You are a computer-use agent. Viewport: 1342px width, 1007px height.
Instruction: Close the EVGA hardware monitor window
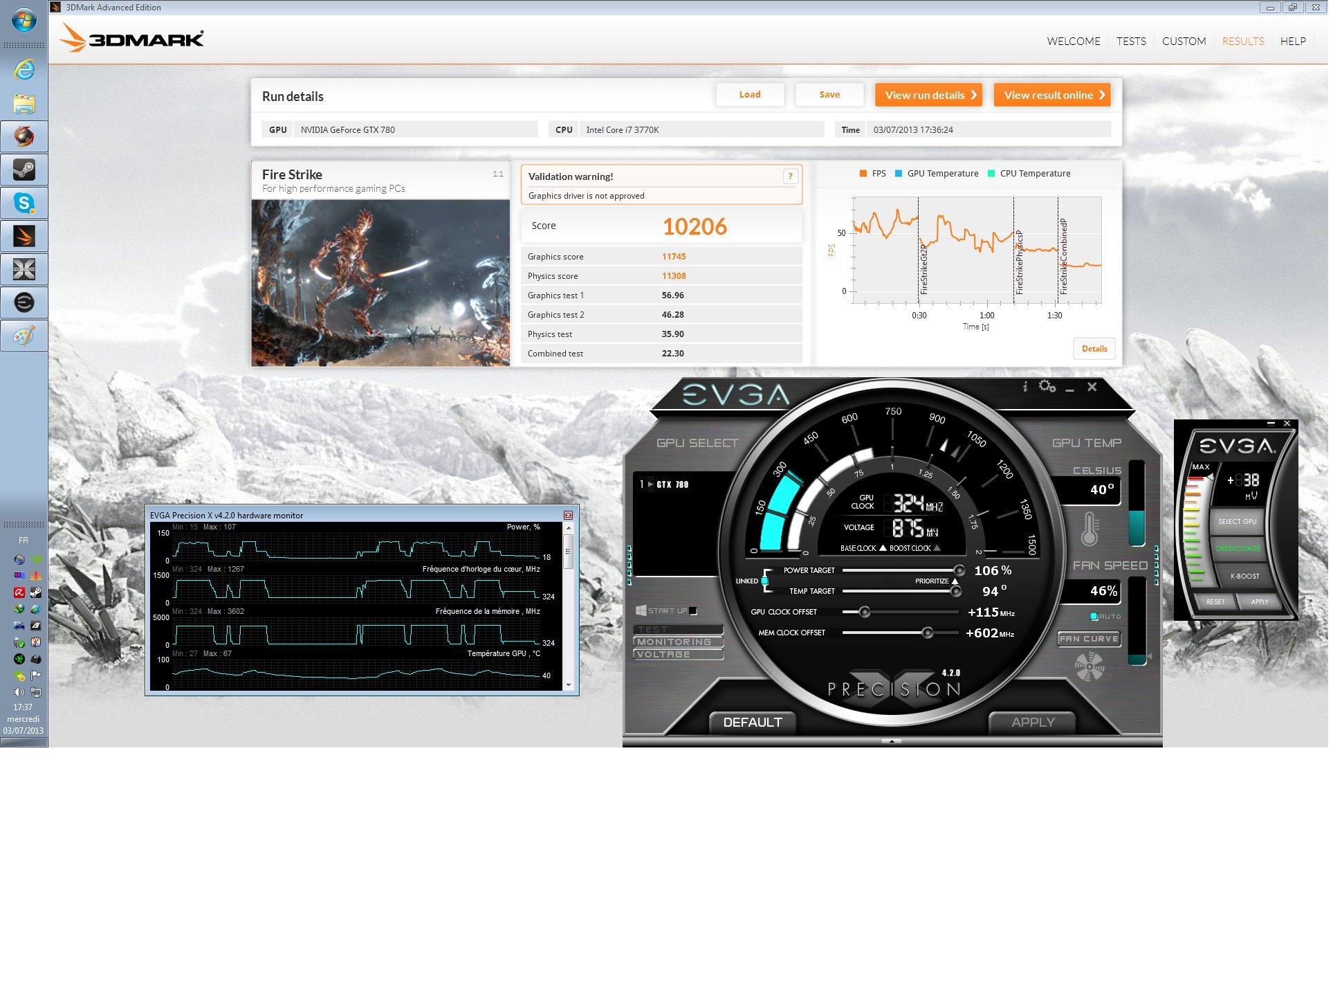click(568, 515)
